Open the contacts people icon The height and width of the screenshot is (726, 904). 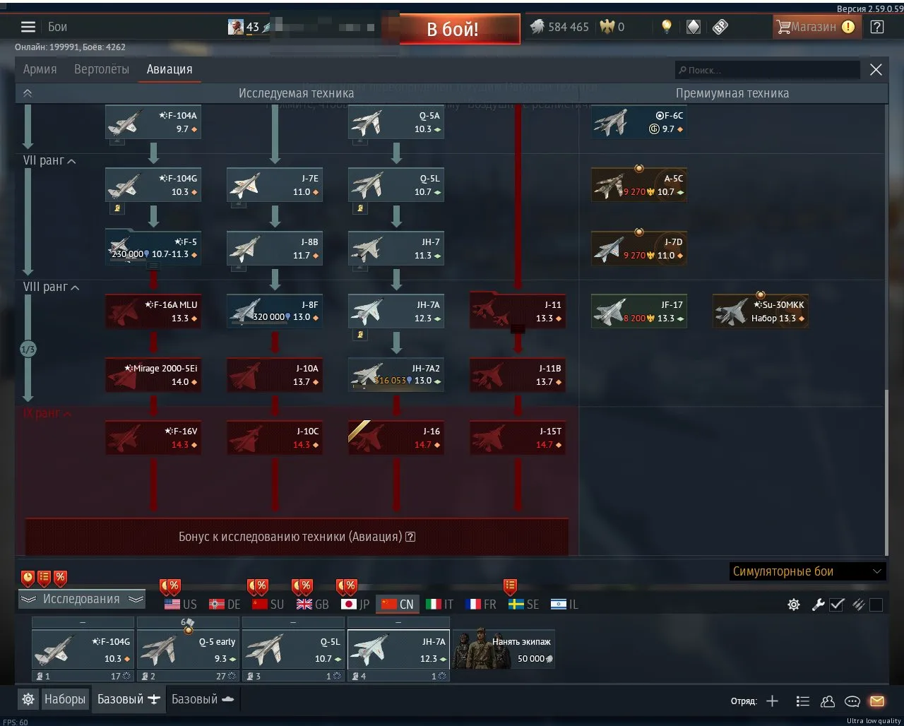tap(828, 701)
